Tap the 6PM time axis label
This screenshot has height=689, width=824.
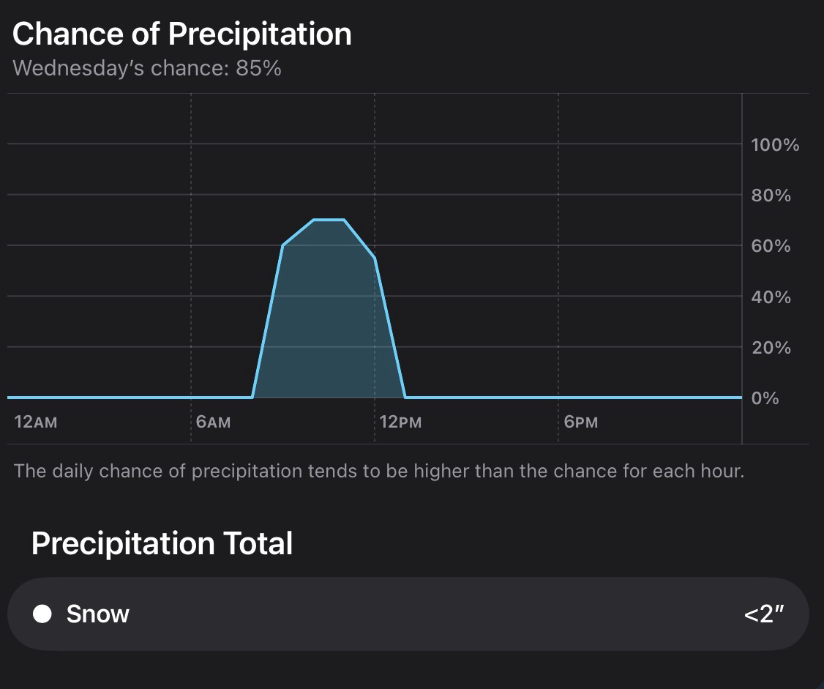coord(580,422)
